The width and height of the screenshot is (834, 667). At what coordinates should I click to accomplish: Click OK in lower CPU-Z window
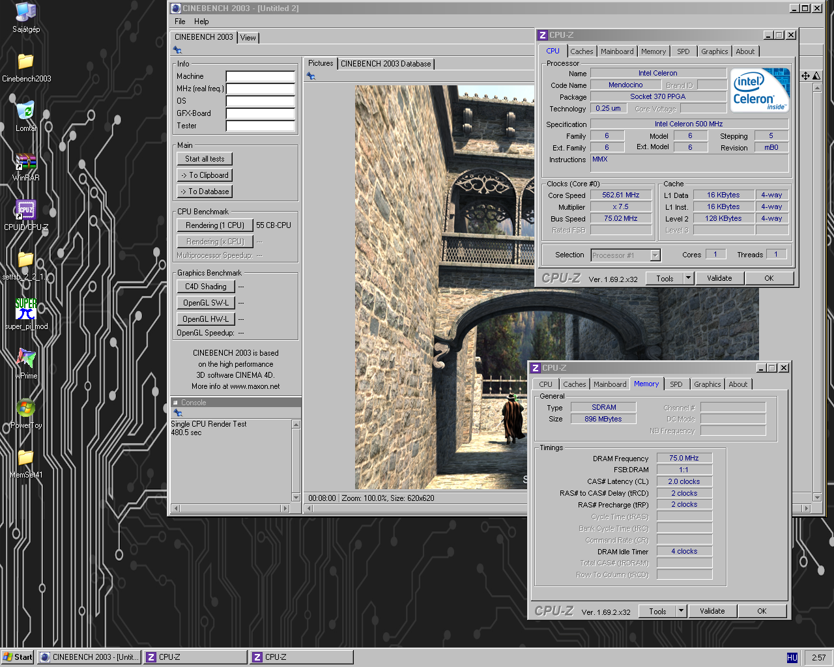pyautogui.click(x=762, y=611)
